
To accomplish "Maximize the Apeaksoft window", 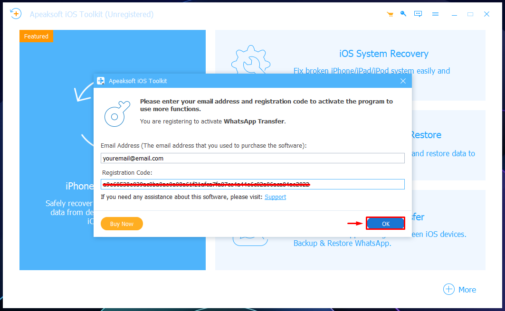I will pos(470,14).
